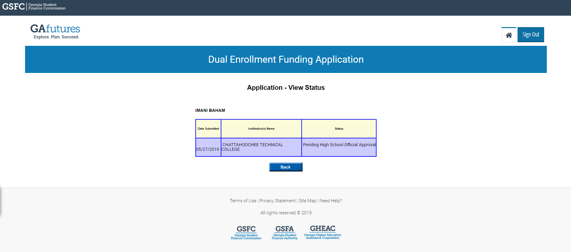Viewport: 571px width, 252px height.
Task: Click the Application - View Status heading
Action: pos(286,88)
